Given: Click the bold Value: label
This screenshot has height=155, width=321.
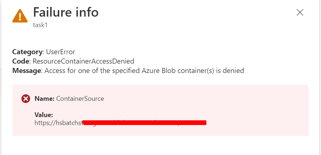Looking at the screenshot, I should point(44,115).
